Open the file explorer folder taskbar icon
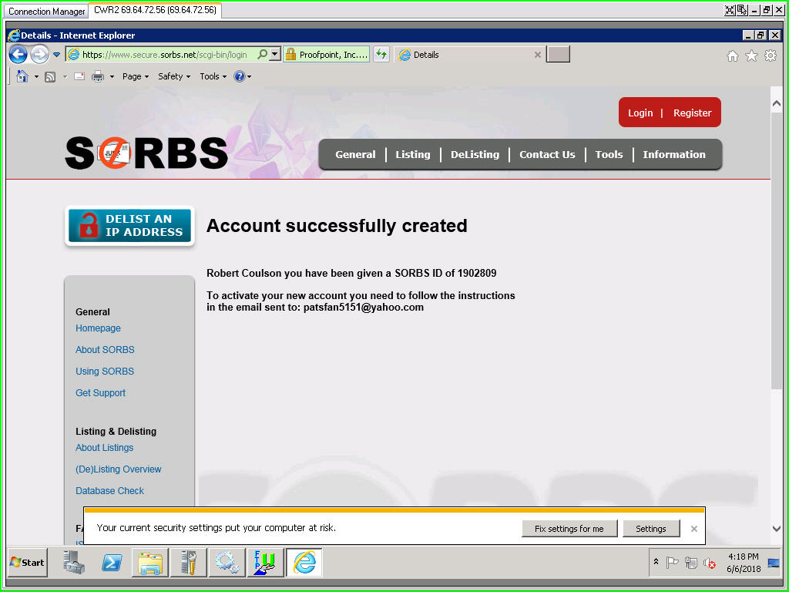 point(150,562)
